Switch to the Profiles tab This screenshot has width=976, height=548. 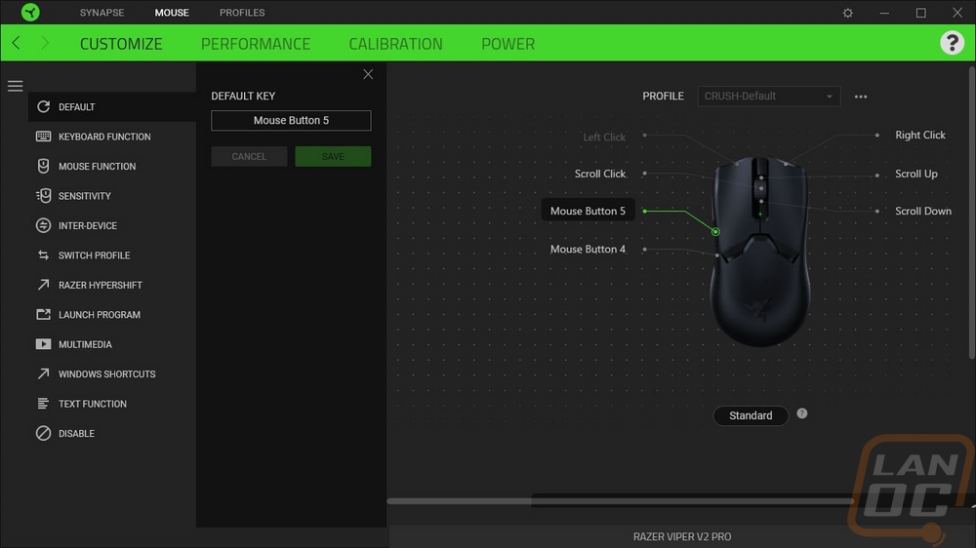(x=242, y=13)
